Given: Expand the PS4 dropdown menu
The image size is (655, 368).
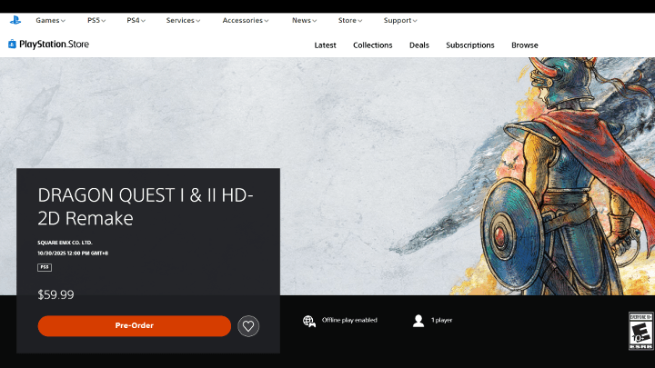Looking at the screenshot, I should tap(136, 20).
